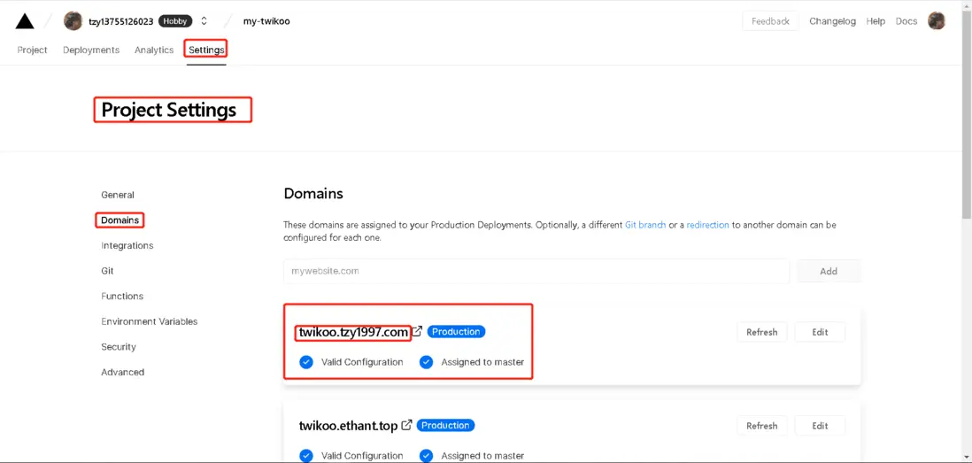Open the Help link
The width and height of the screenshot is (972, 463).
pyautogui.click(x=876, y=21)
